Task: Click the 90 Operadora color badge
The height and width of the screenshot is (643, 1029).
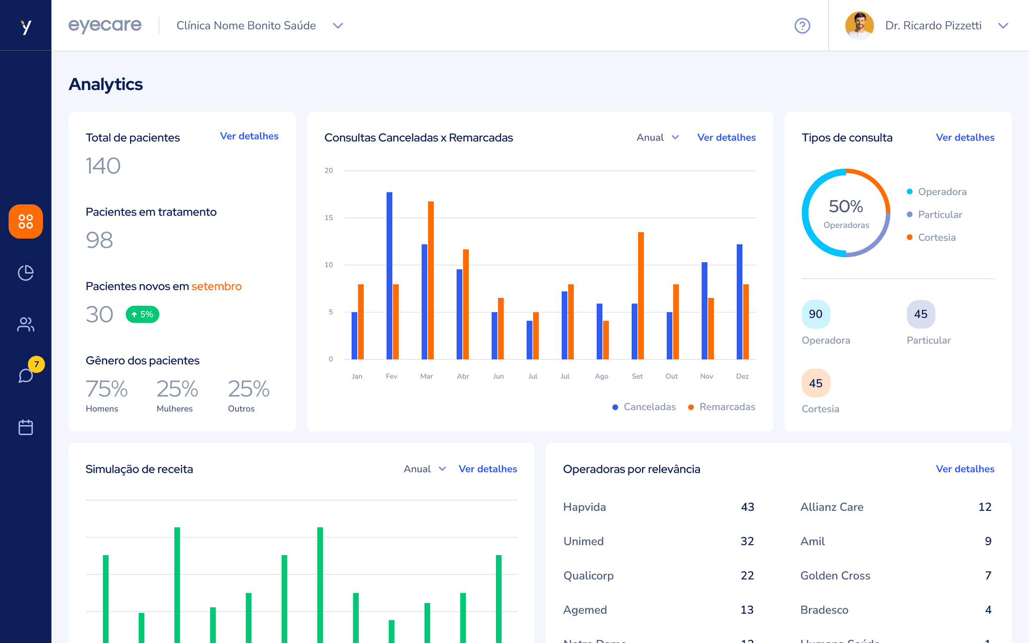Action: click(x=815, y=314)
